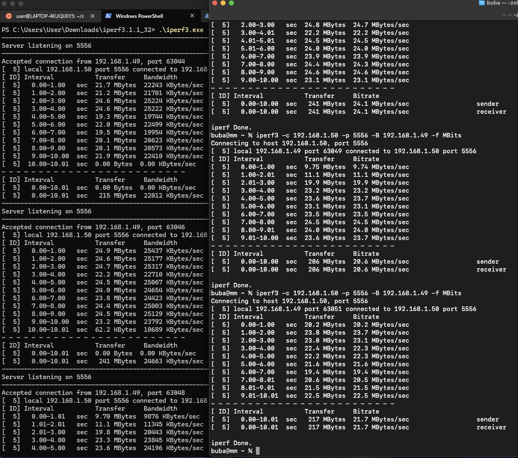The width and height of the screenshot is (518, 458).
Task: Switch to the user@LAPTOP-4KUQU015 tab
Action: pyautogui.click(x=50, y=16)
